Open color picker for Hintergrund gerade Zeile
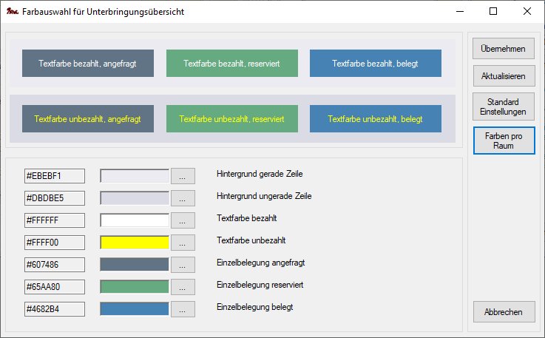 click(183, 176)
